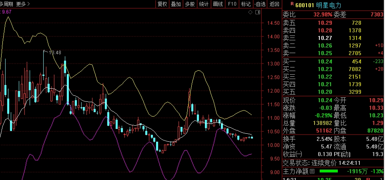Image resolution: width=385 pixels, height=180 pixels.
Task: Open F10 company information
Action: 232,4
